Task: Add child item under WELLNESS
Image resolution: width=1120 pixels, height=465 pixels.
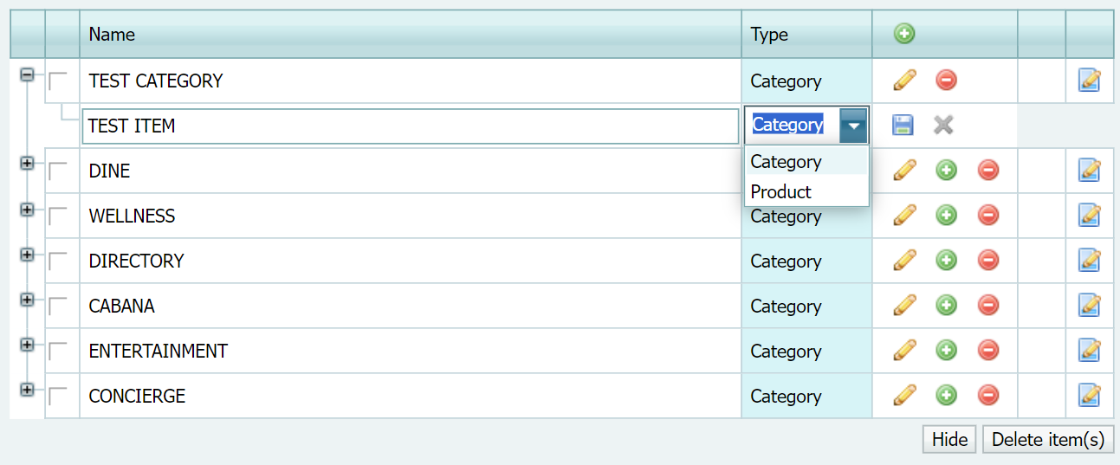Action: [x=946, y=216]
